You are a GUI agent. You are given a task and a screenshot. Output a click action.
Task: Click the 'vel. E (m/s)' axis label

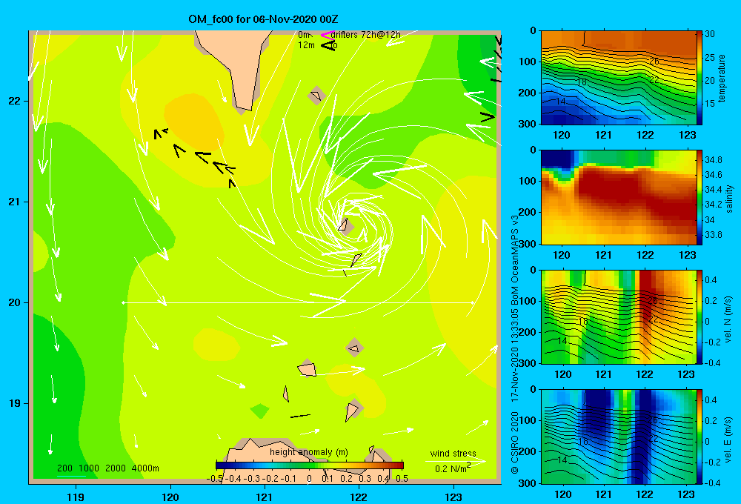tap(728, 439)
